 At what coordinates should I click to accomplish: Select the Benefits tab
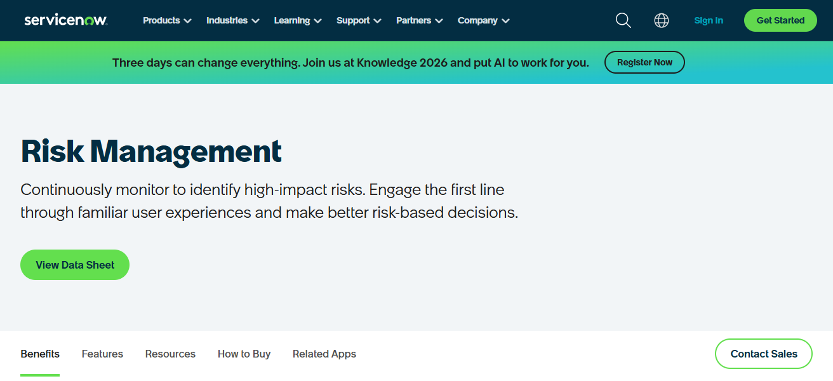tap(40, 354)
